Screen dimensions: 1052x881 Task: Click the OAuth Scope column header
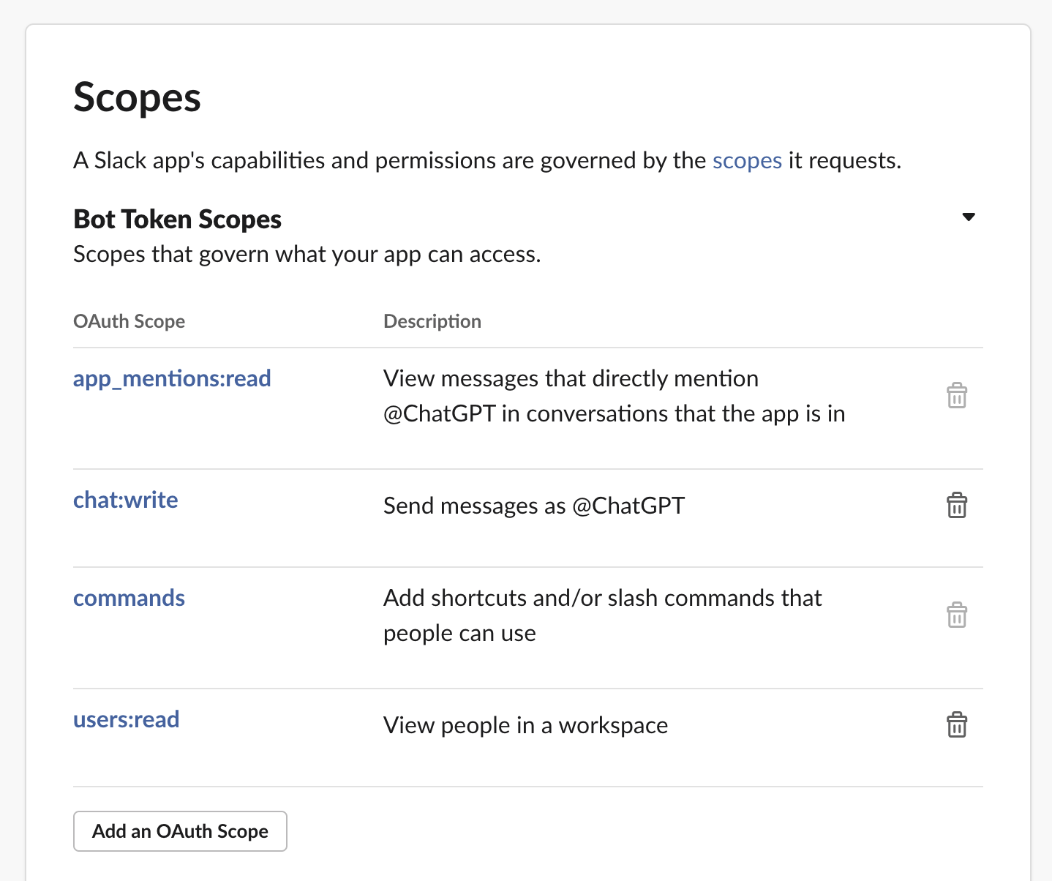[x=129, y=320]
